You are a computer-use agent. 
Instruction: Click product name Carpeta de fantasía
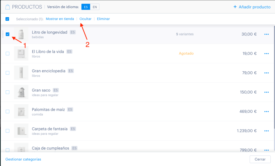point(50,129)
